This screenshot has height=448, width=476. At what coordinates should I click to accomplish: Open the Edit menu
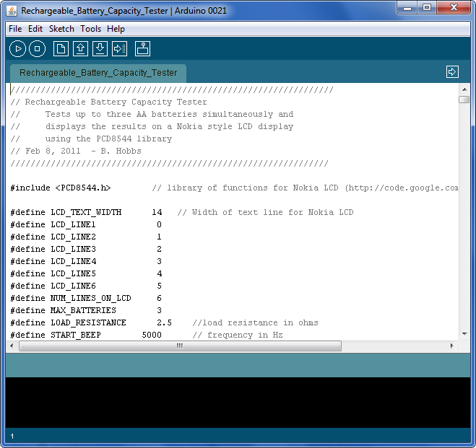(35, 29)
